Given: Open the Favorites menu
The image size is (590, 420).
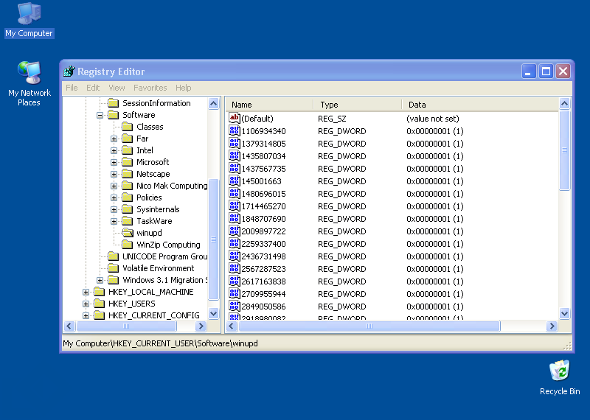Looking at the screenshot, I should (150, 88).
